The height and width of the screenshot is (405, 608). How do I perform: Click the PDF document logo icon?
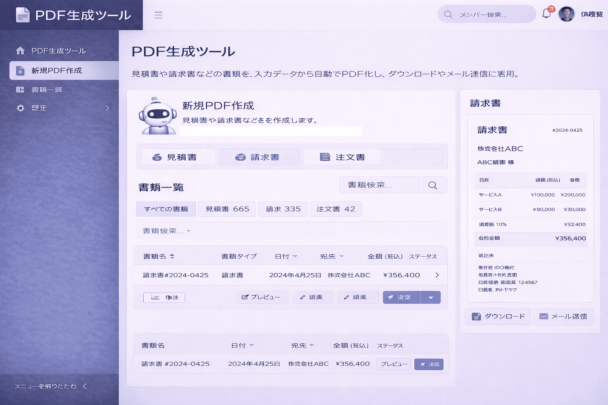tap(23, 15)
